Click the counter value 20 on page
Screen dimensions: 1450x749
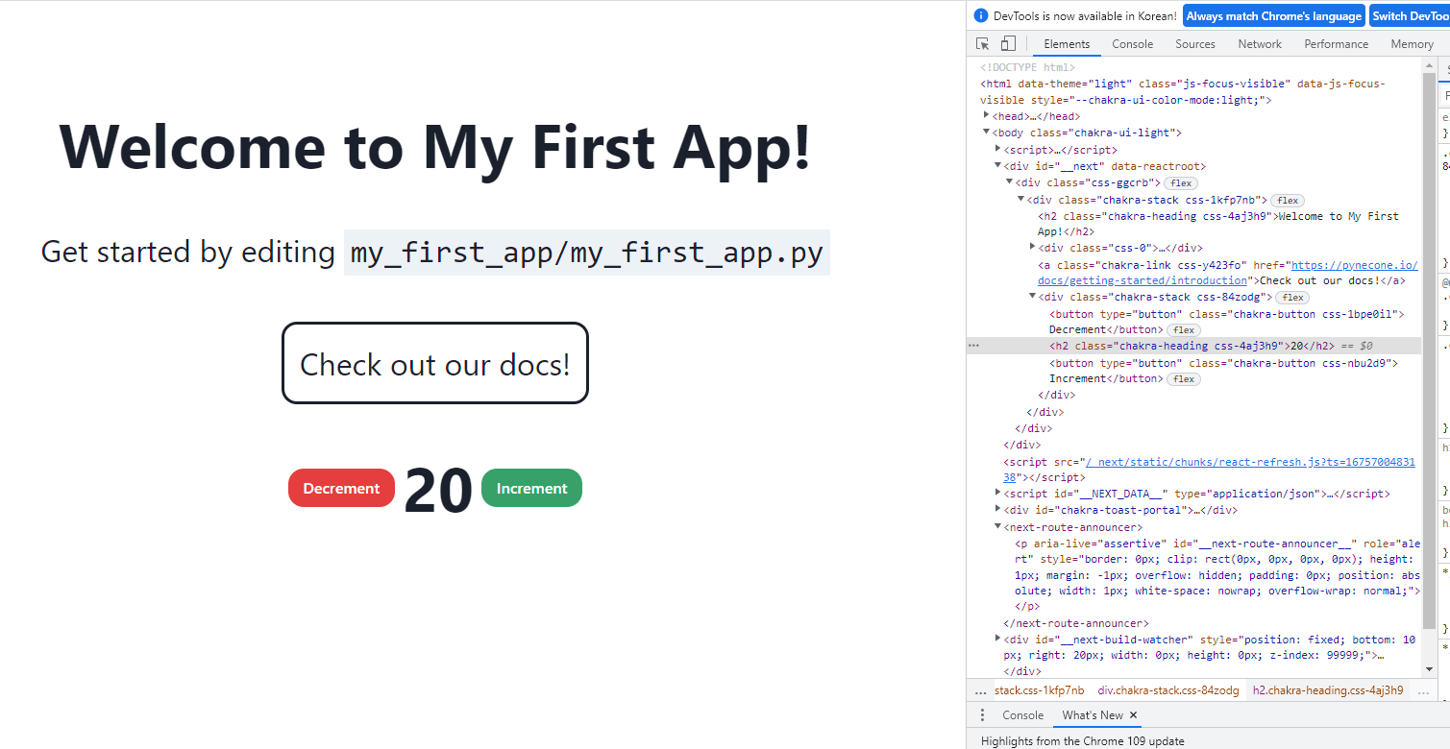pyautogui.click(x=438, y=491)
